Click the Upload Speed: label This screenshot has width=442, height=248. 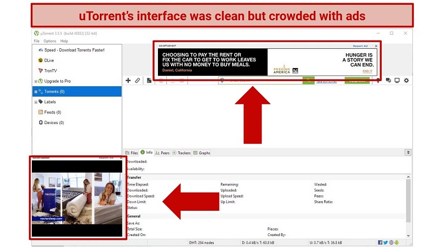232,196
